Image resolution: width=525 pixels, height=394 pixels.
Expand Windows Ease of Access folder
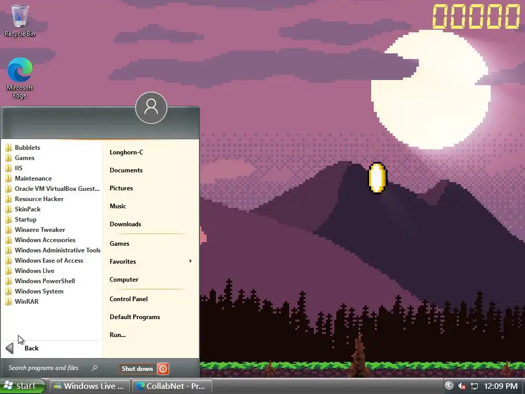coord(53,260)
